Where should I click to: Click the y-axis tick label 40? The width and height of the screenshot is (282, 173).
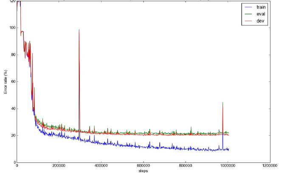(x=13, y=109)
